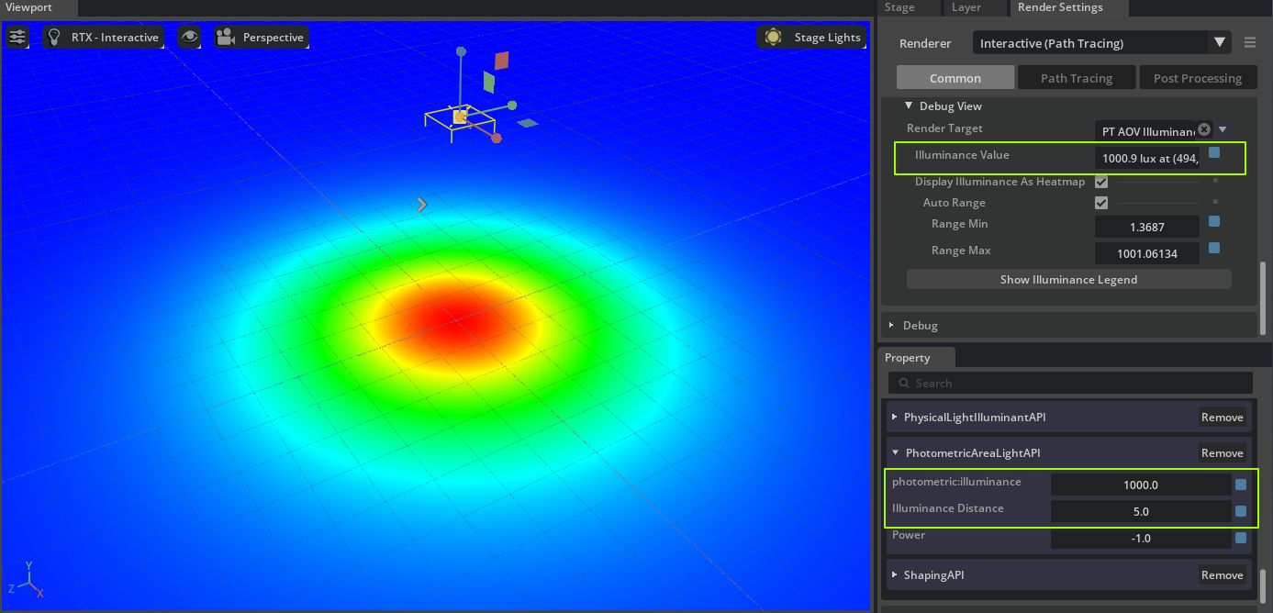Expand the PhysicalLightIlluminantAPI section
Screen dimensions: 1273x613
click(x=894, y=418)
